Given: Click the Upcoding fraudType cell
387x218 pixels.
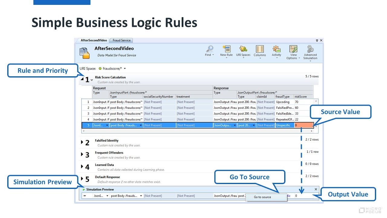Looking at the screenshot, I should (x=284, y=102).
